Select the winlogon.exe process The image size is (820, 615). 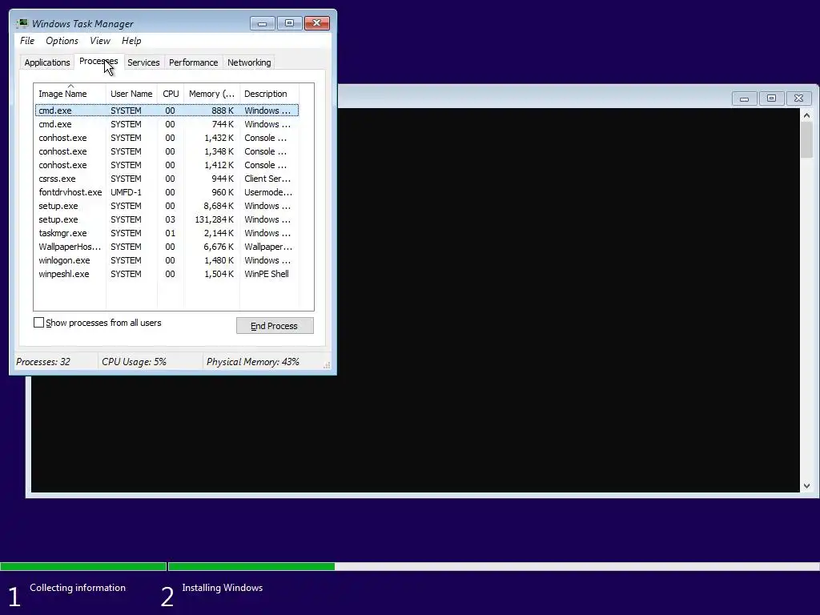tap(167, 260)
